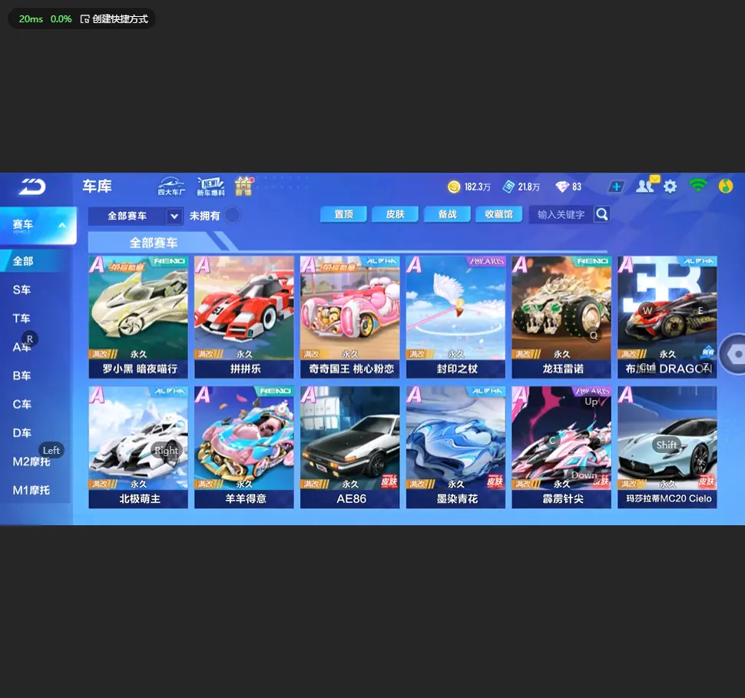This screenshot has width=745, height=698.
Task: Open the settings gear icon
Action: click(x=670, y=187)
